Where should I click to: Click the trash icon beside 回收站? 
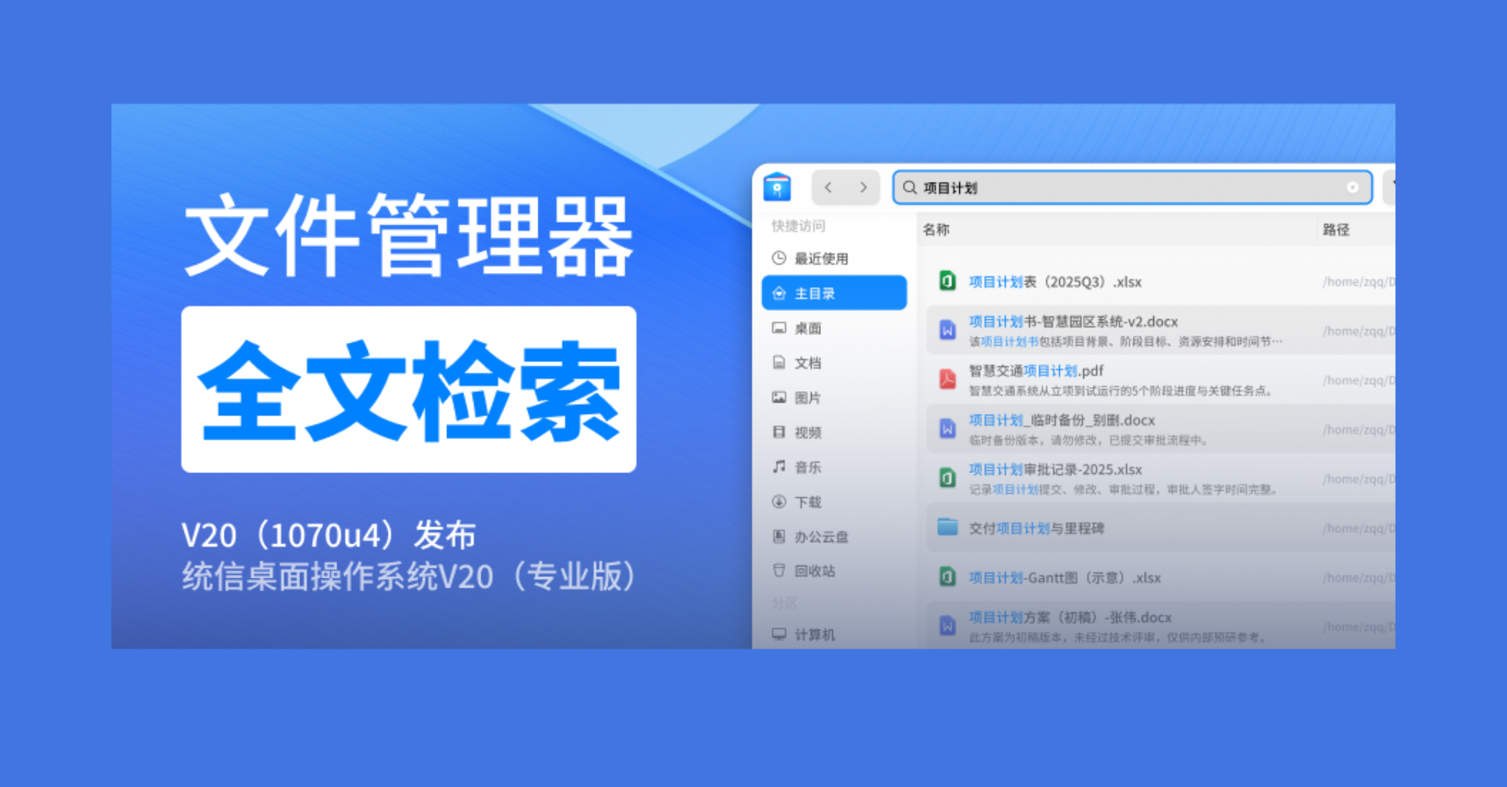point(779,571)
